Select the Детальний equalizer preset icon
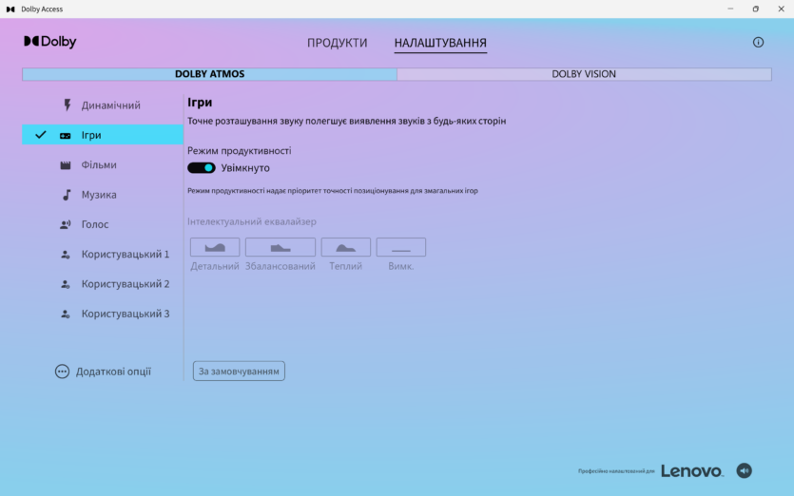 point(215,247)
